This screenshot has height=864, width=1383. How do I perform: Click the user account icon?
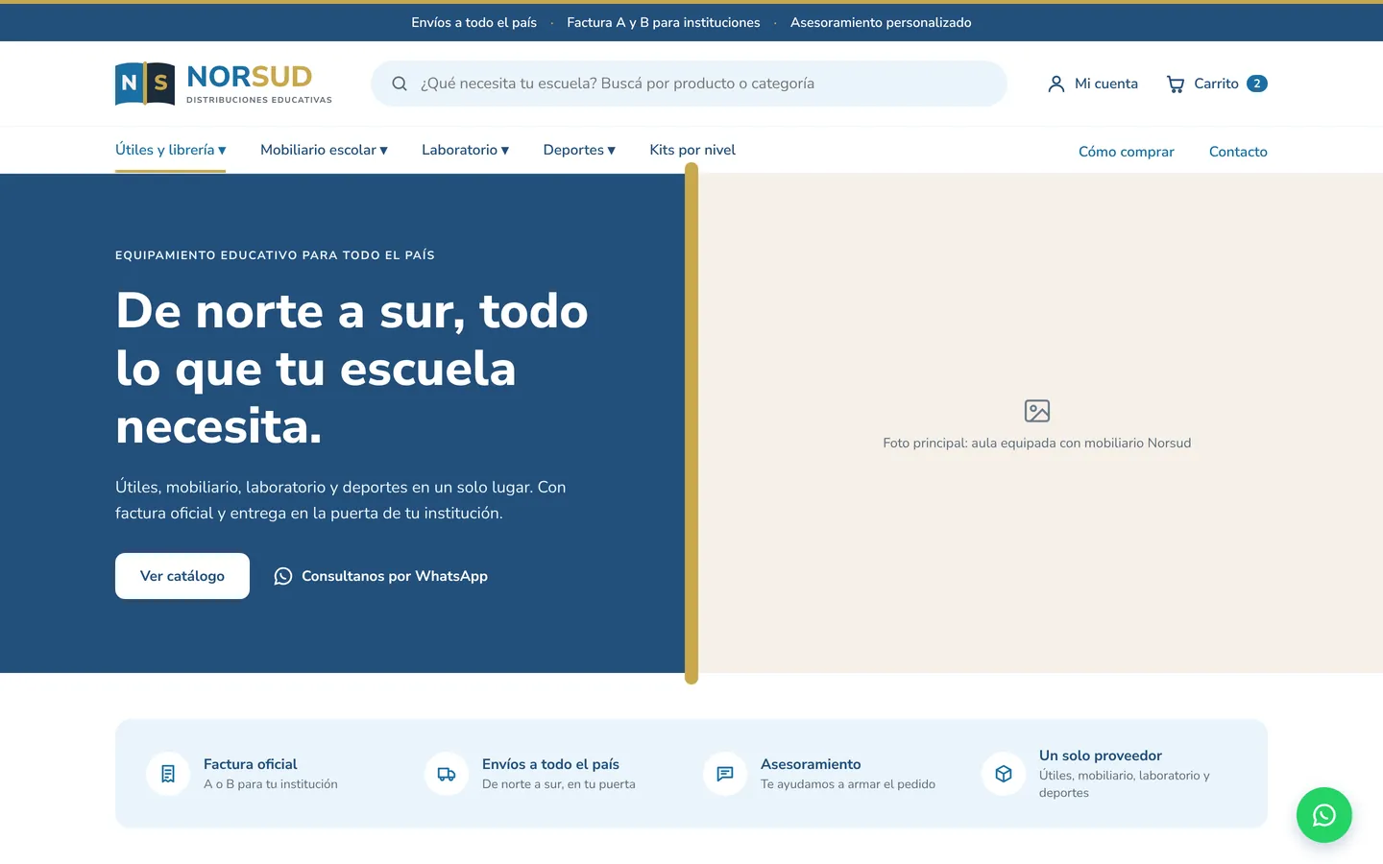point(1056,84)
